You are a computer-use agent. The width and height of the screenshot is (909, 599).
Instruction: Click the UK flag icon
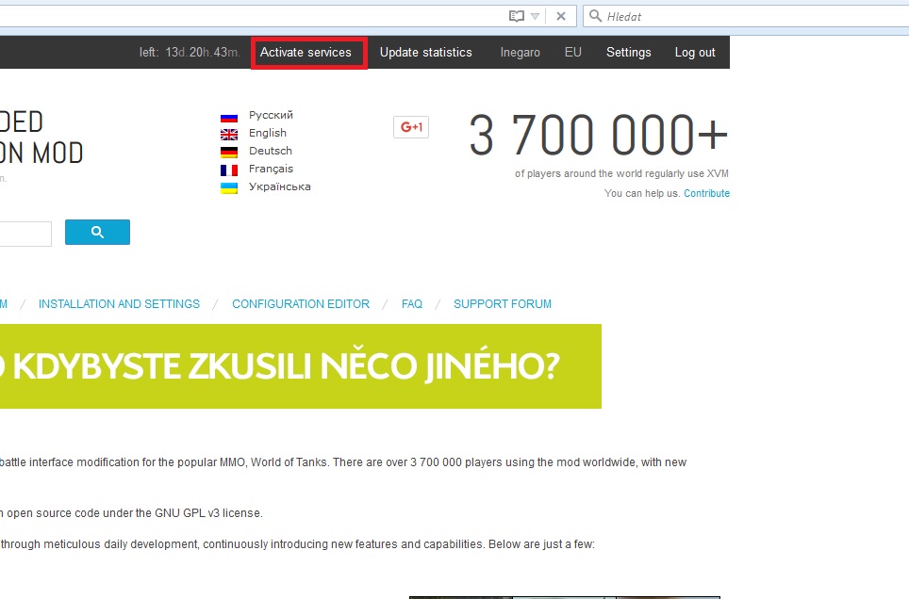pyautogui.click(x=229, y=135)
